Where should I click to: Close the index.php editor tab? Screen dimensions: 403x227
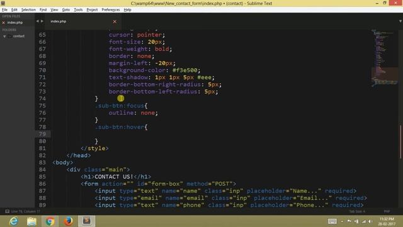(115, 21)
